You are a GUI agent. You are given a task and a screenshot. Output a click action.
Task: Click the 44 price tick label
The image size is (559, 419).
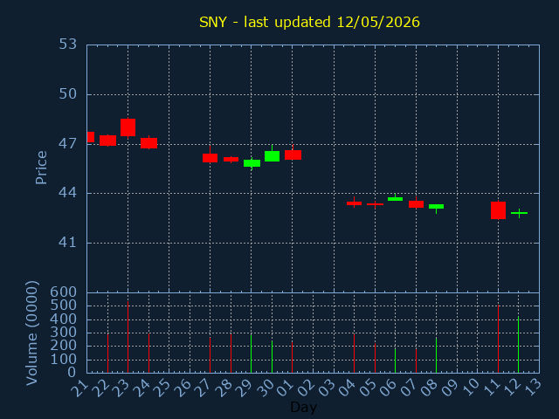coord(68,193)
